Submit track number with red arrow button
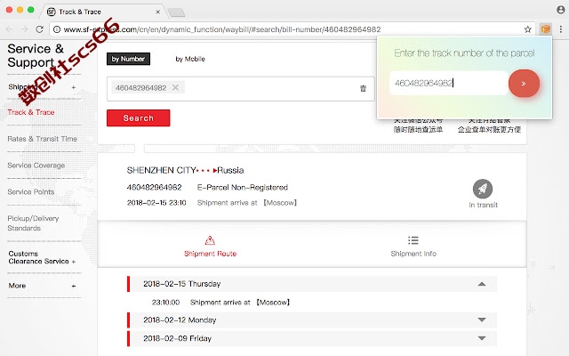This screenshot has height=356, width=569. point(524,83)
